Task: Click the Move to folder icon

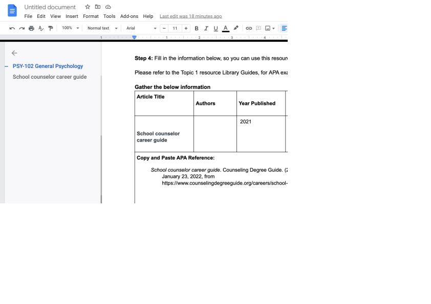Action: (98, 7)
